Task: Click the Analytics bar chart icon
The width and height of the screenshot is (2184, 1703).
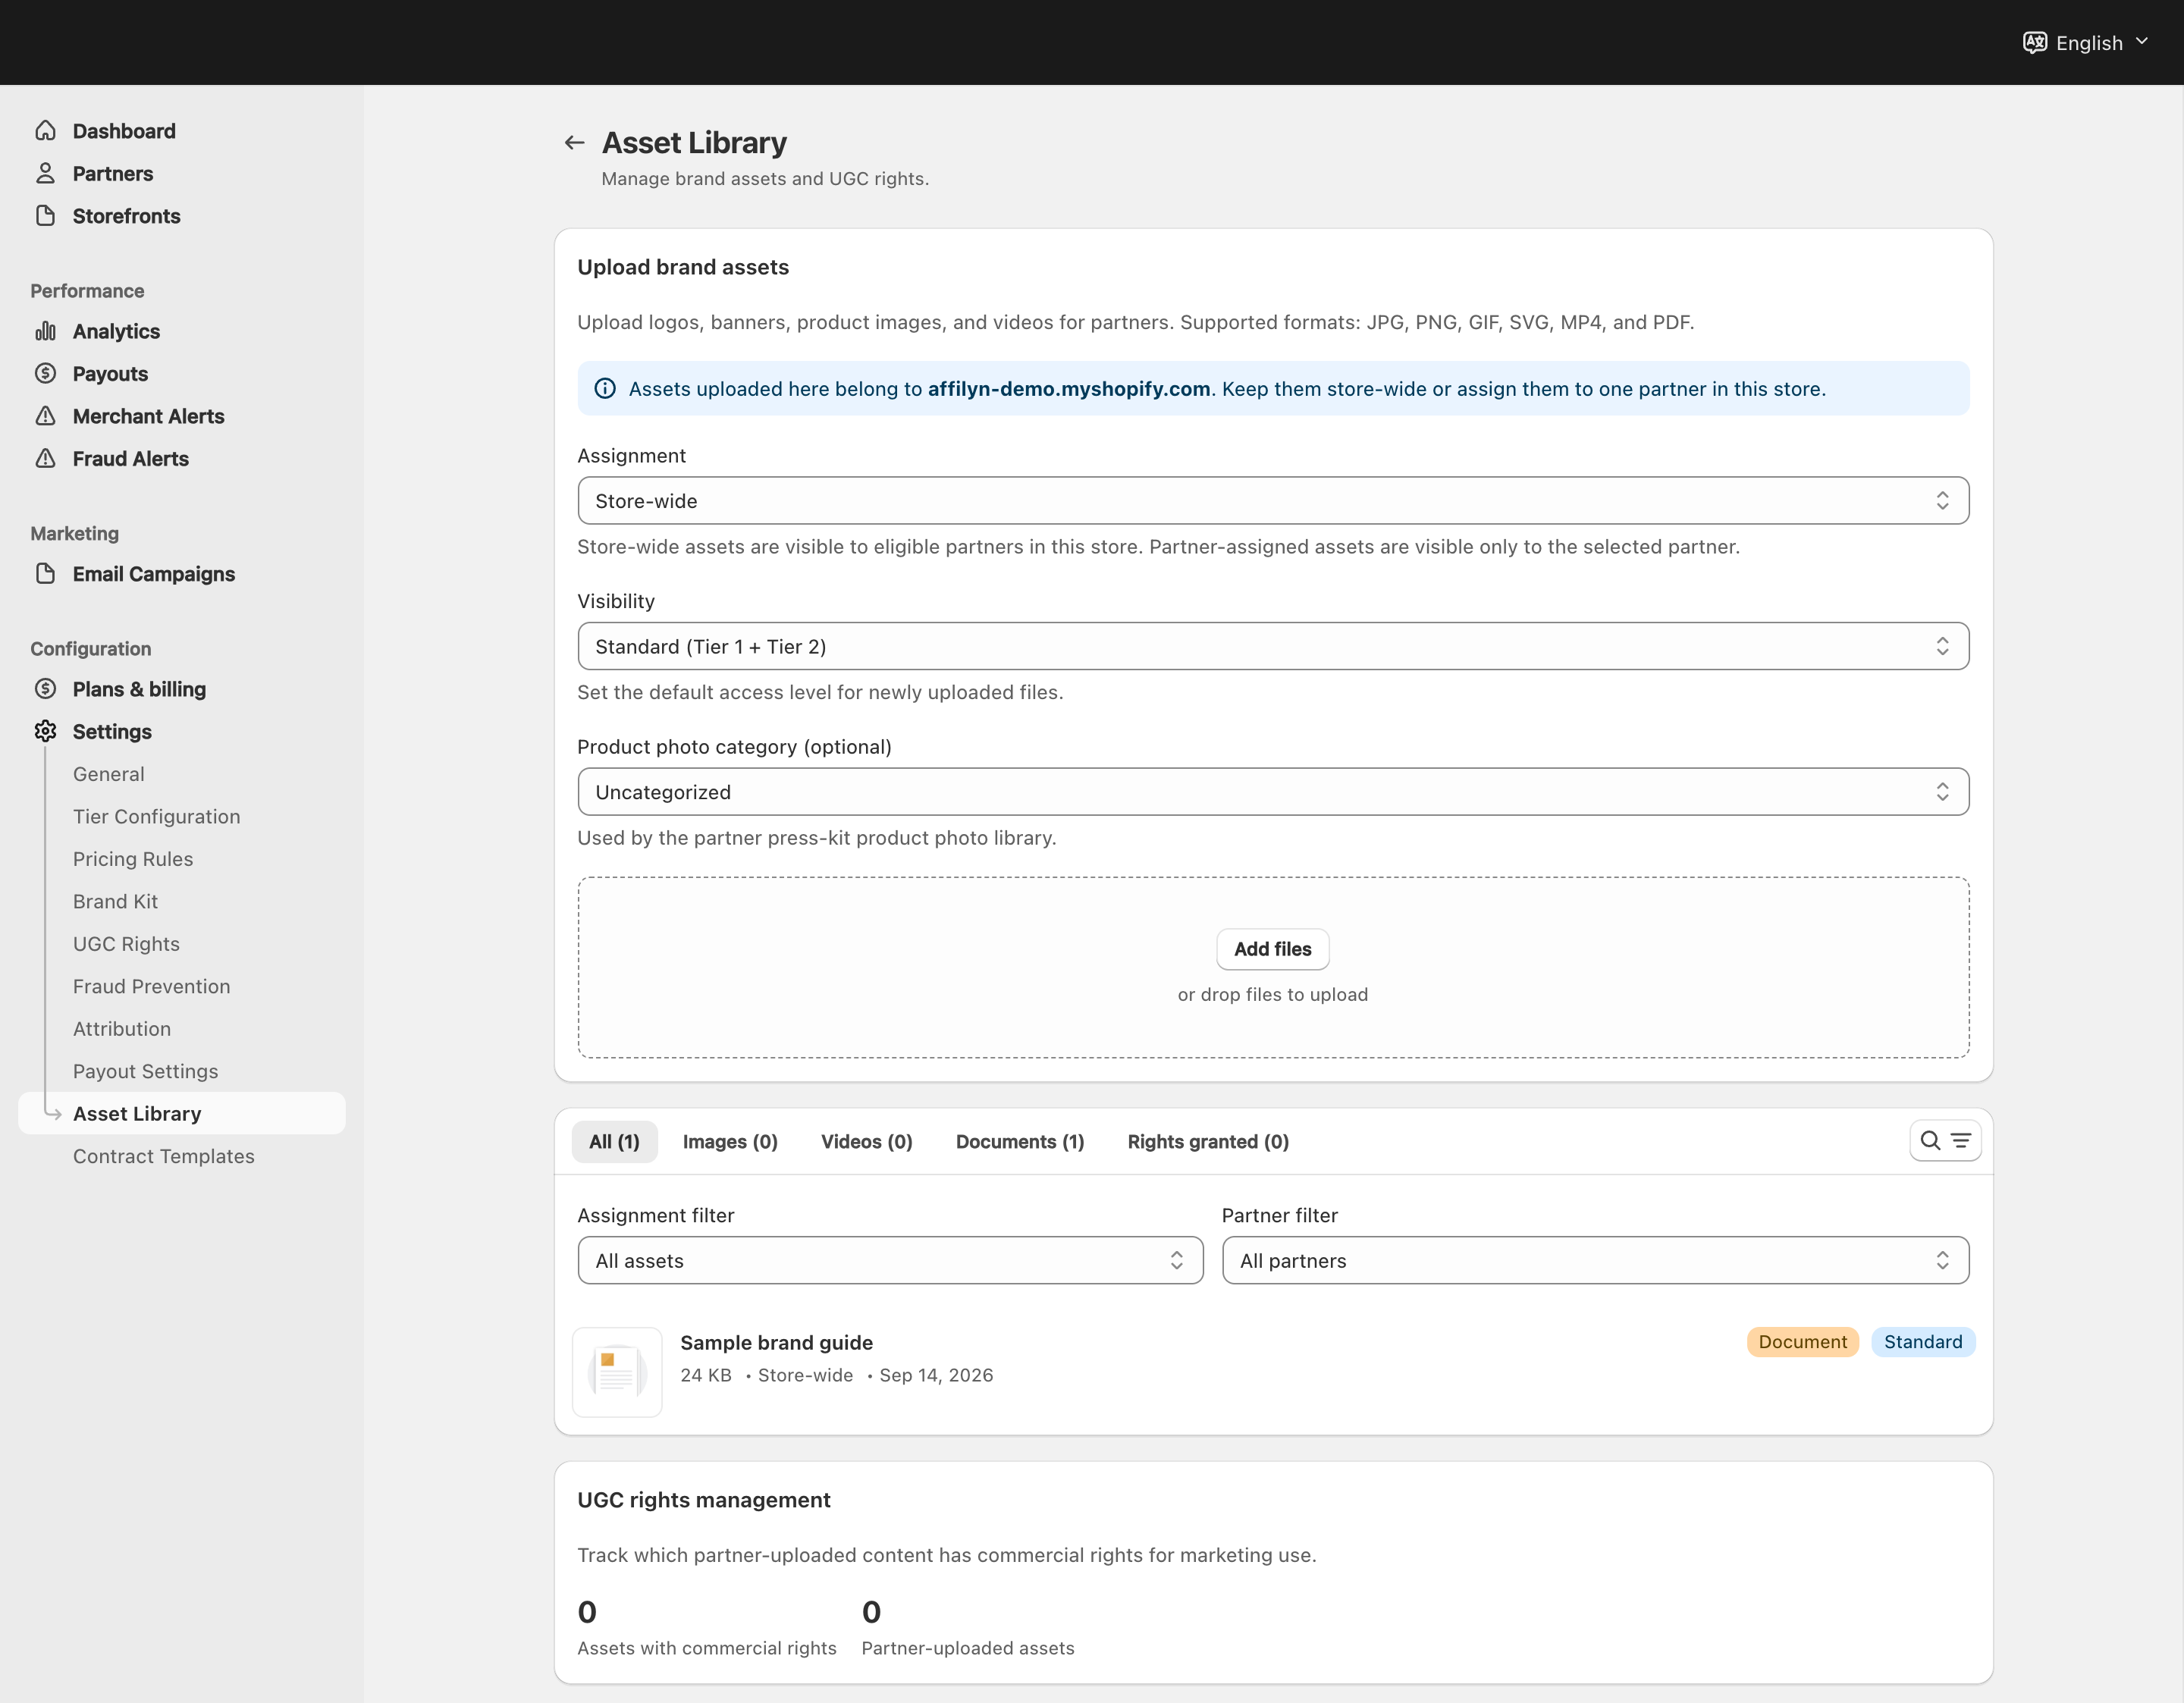Action: (45, 331)
